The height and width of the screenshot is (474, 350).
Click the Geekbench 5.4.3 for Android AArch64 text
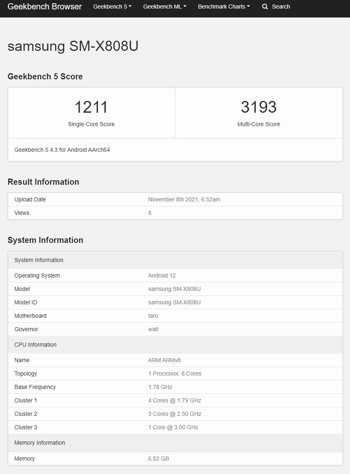click(62, 150)
